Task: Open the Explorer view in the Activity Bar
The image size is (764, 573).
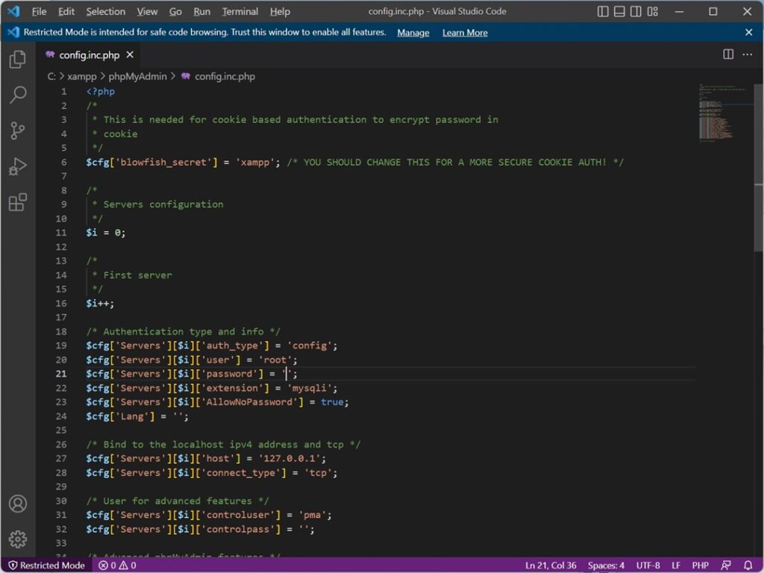Action: pyautogui.click(x=17, y=59)
